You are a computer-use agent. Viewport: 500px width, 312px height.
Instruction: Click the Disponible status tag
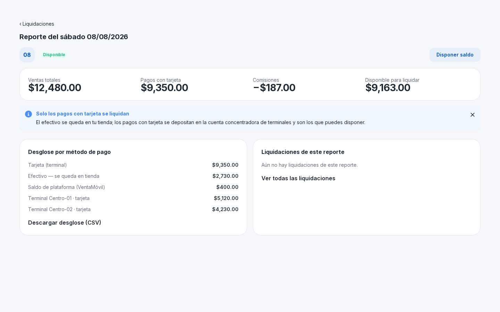[54, 55]
